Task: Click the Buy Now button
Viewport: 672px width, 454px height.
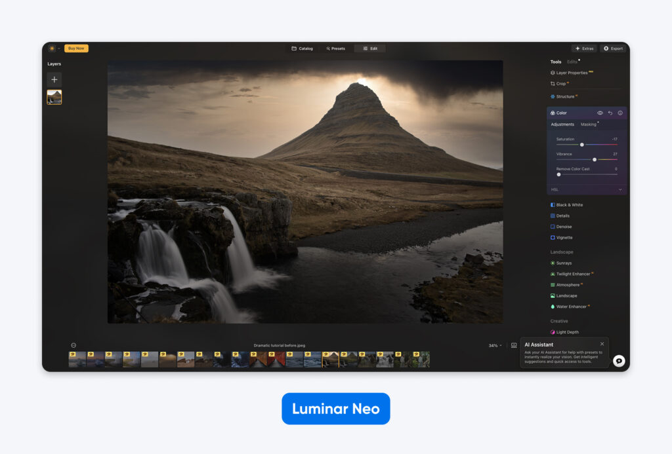Action: (x=76, y=48)
